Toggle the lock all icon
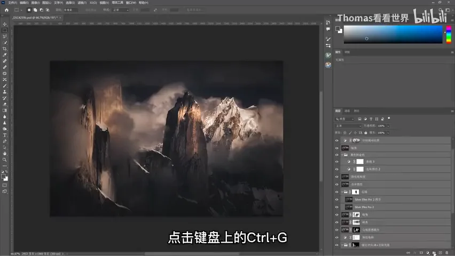The image size is (455, 256). (x=366, y=133)
